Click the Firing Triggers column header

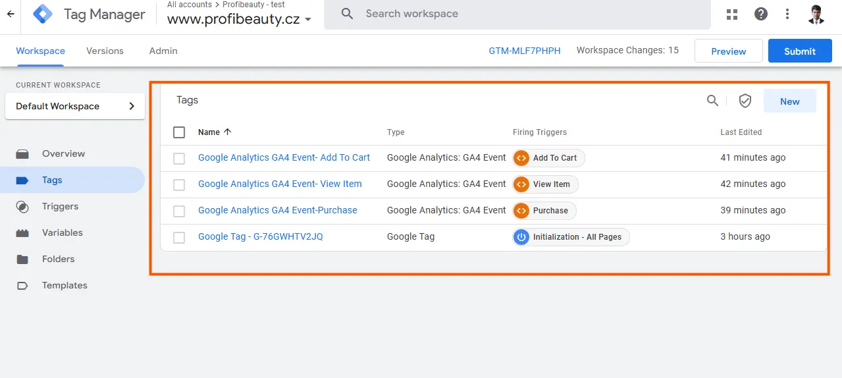tap(540, 132)
